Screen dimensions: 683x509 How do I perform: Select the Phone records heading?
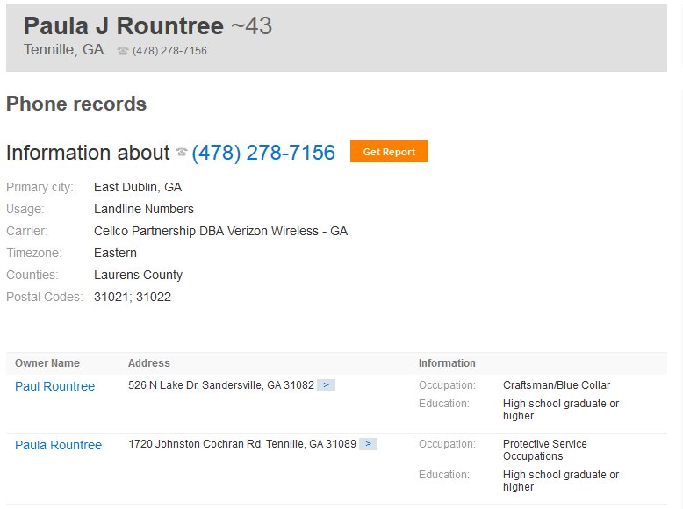click(x=76, y=104)
